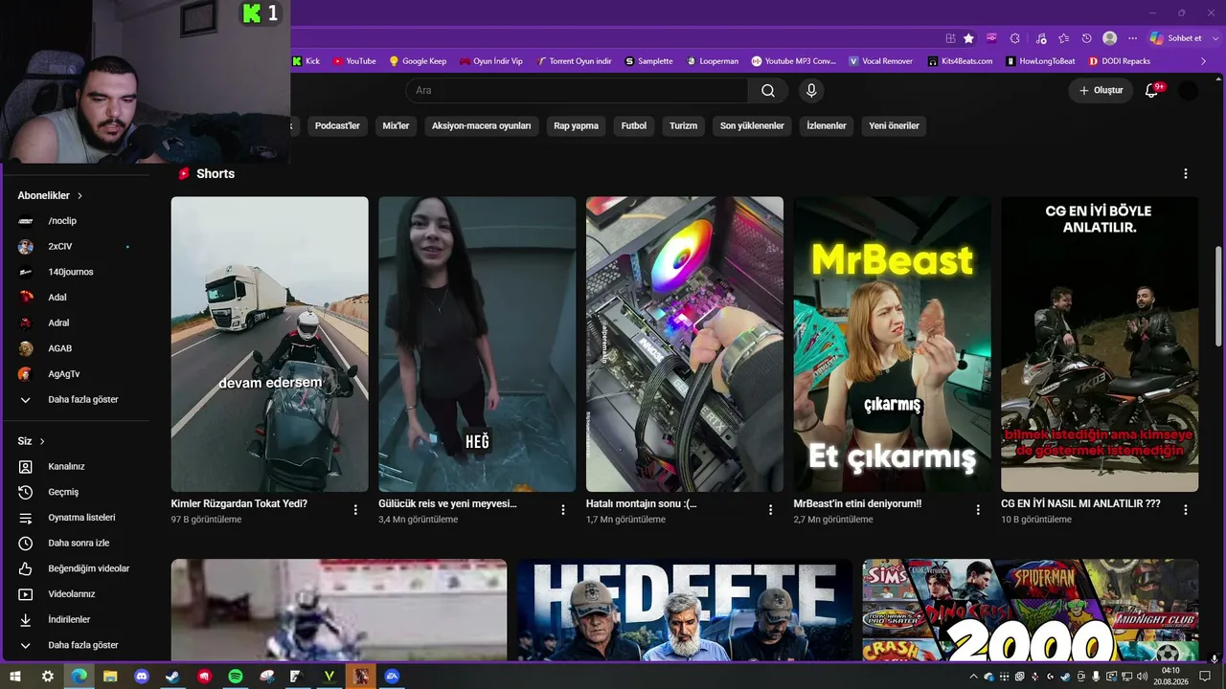Open the DODI Repacks bookmark
Image resolution: width=1226 pixels, height=689 pixels.
coord(1120,61)
